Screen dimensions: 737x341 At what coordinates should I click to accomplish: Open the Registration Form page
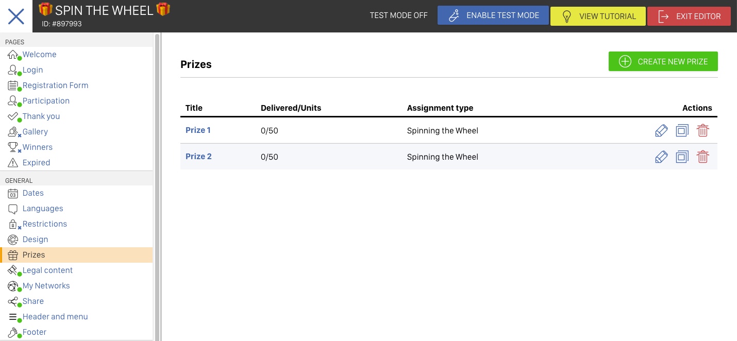[55, 85]
